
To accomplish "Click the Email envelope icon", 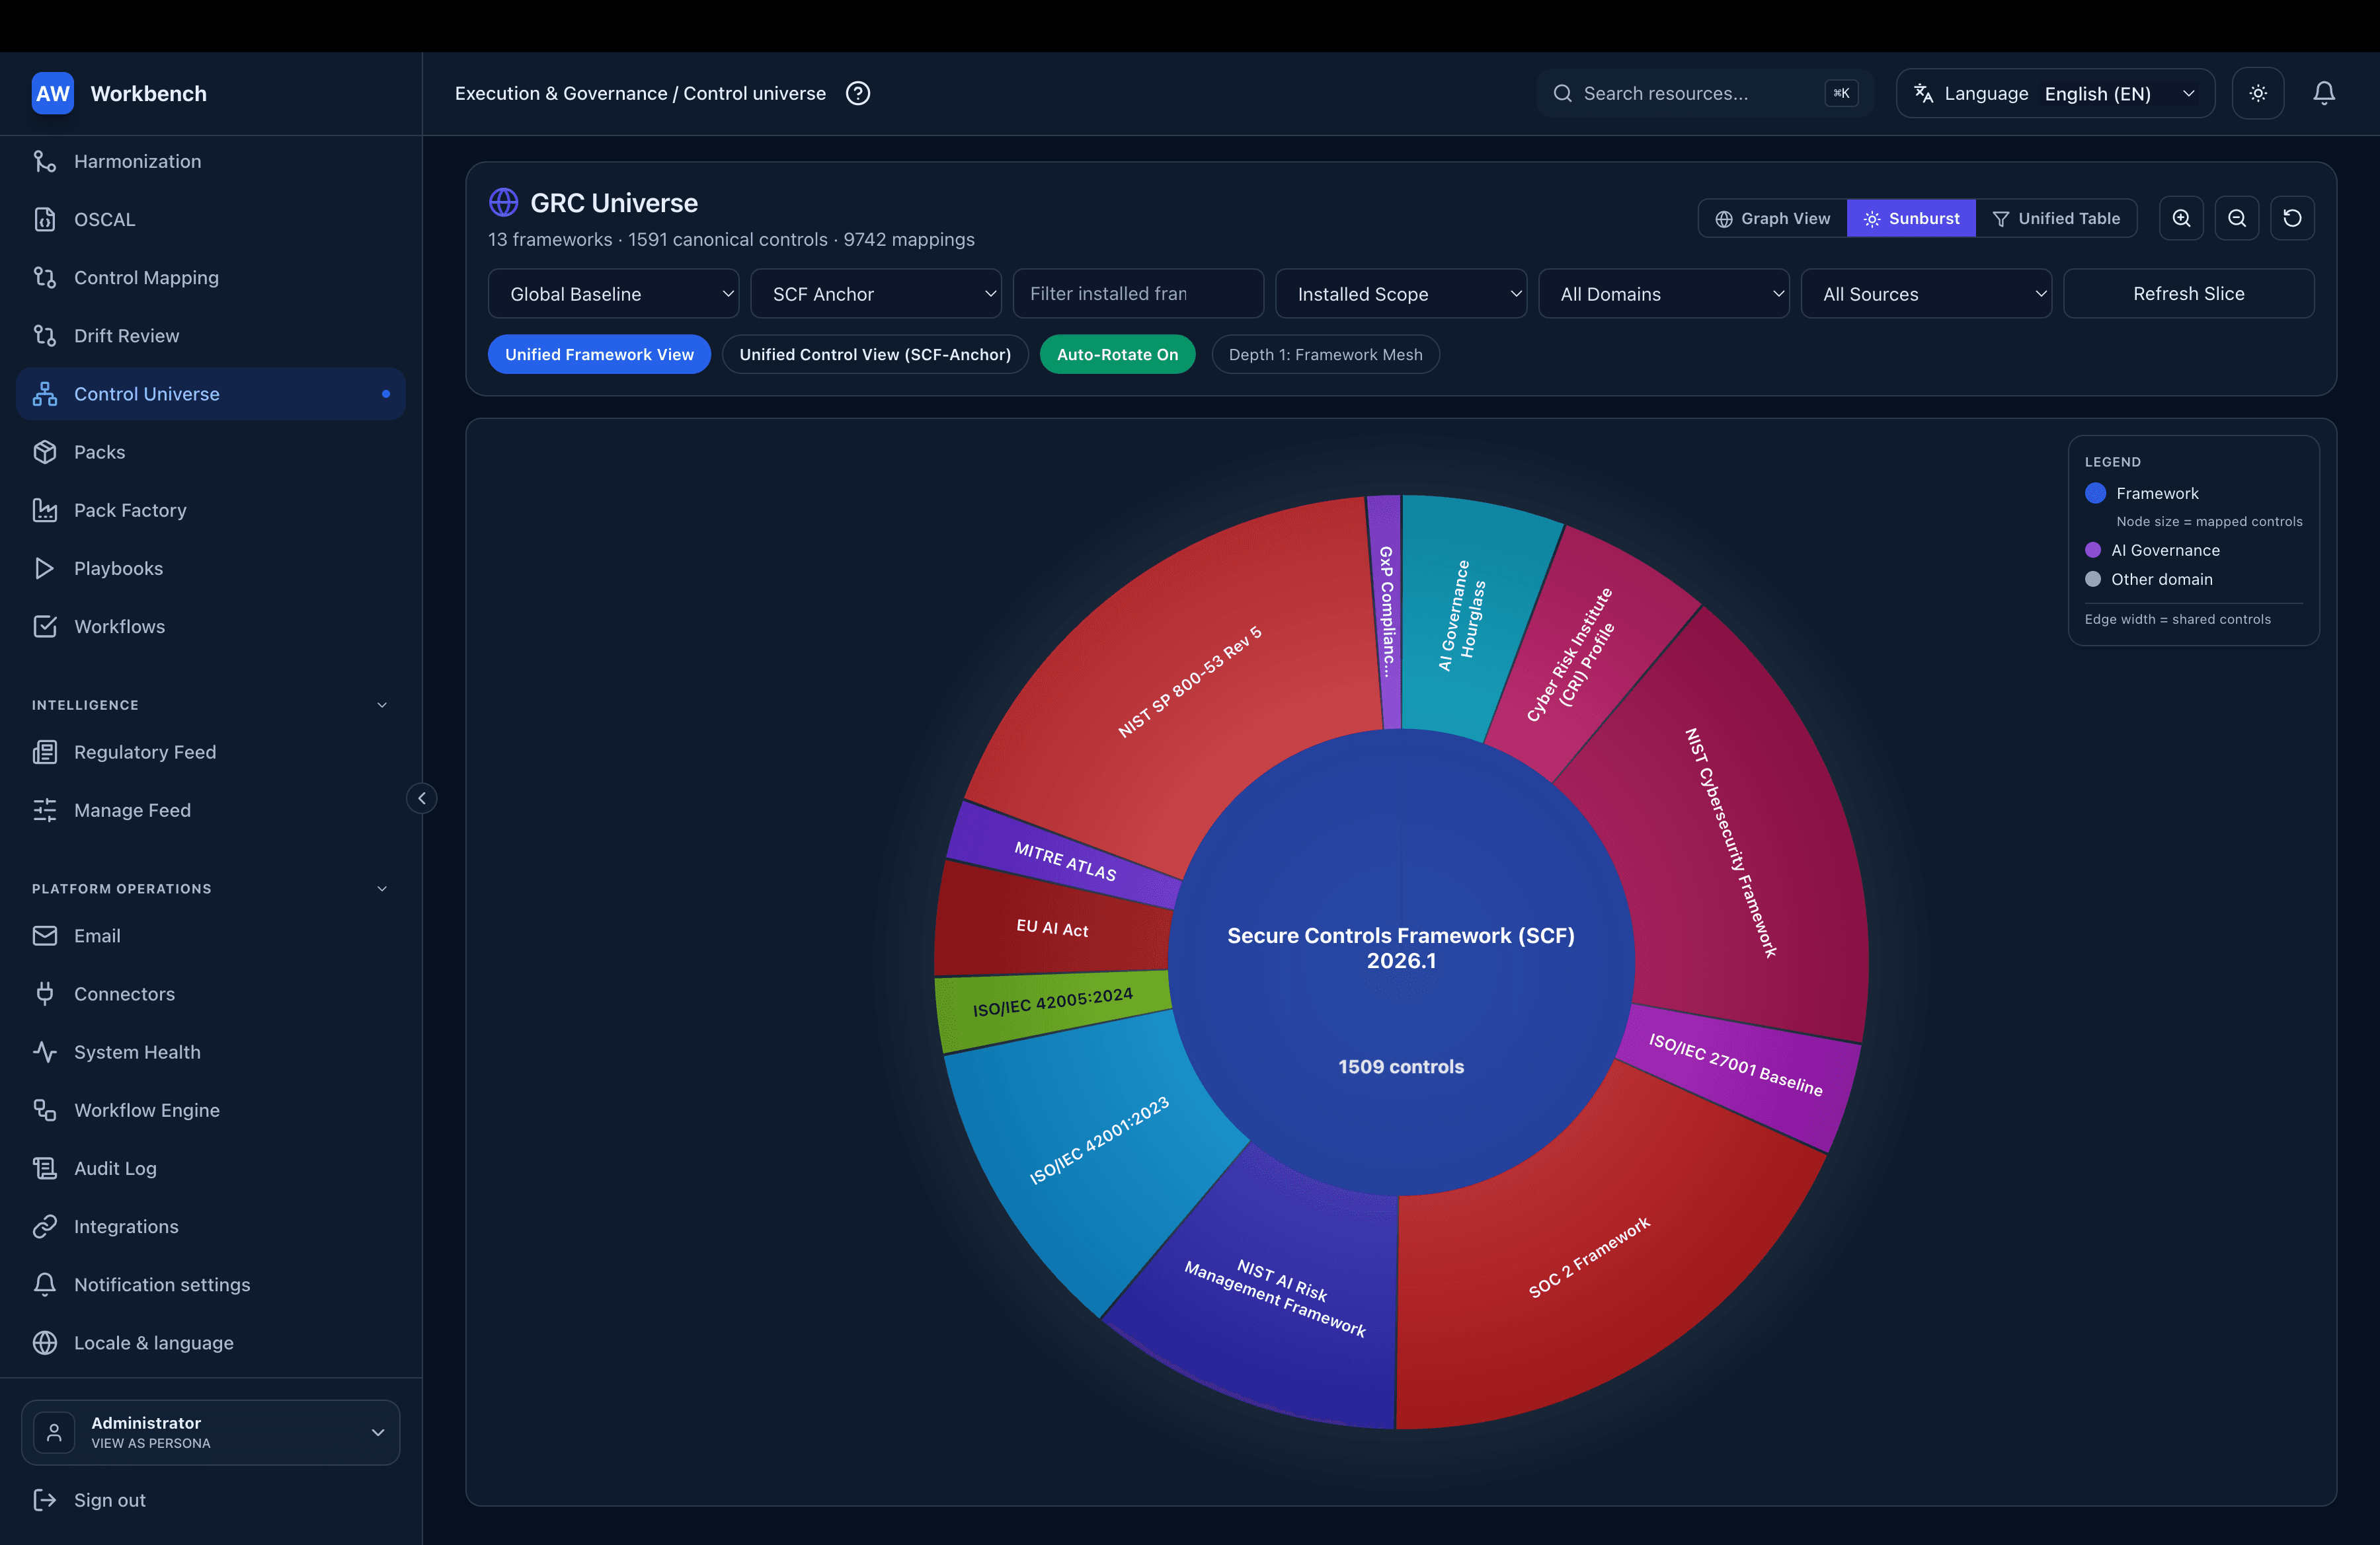I will (45, 936).
